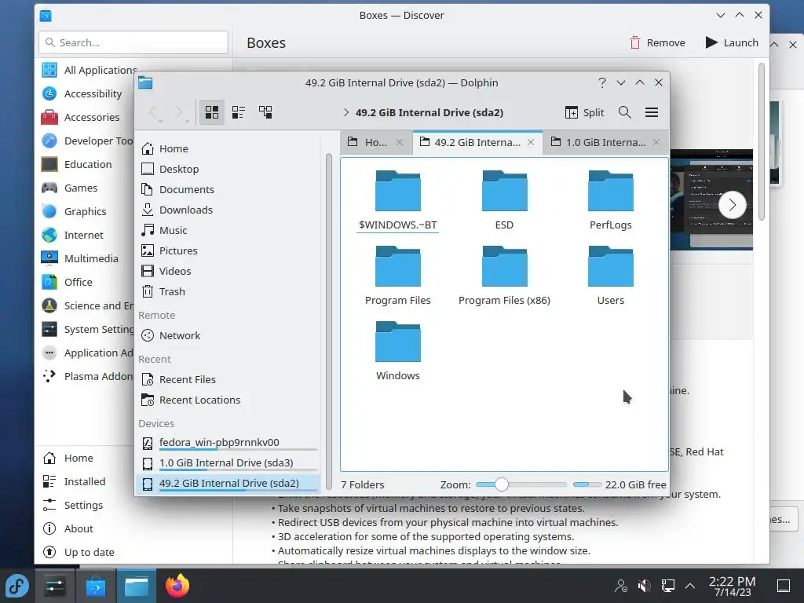Switch Dolphin to Compact view mode
Image resolution: width=804 pixels, height=603 pixels.
pos(239,112)
